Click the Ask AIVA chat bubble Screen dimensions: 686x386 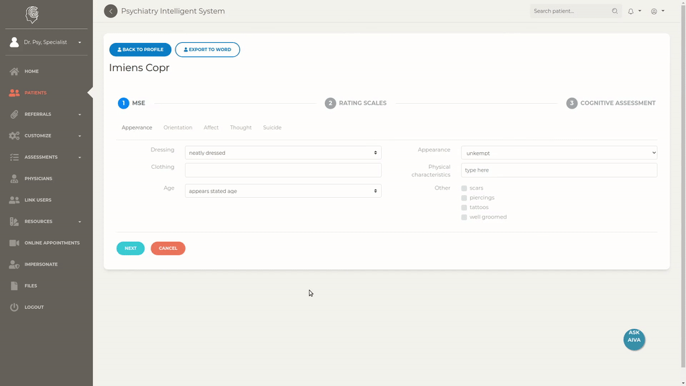pyautogui.click(x=634, y=340)
